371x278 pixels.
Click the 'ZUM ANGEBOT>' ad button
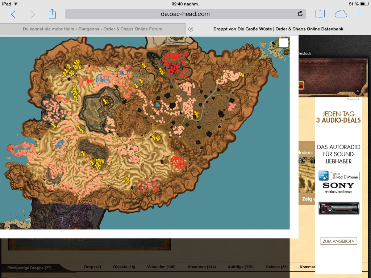tap(338, 241)
